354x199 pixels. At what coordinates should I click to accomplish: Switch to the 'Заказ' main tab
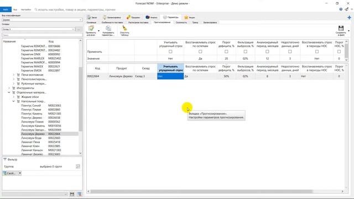tap(92, 17)
